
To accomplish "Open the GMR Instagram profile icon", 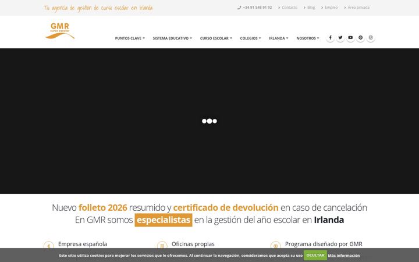I will [x=371, y=38].
